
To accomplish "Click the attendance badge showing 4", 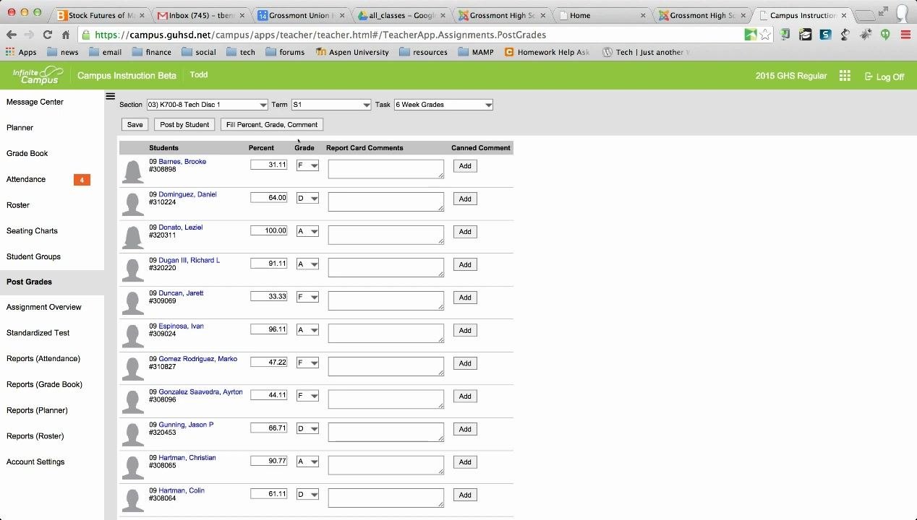I will click(82, 180).
